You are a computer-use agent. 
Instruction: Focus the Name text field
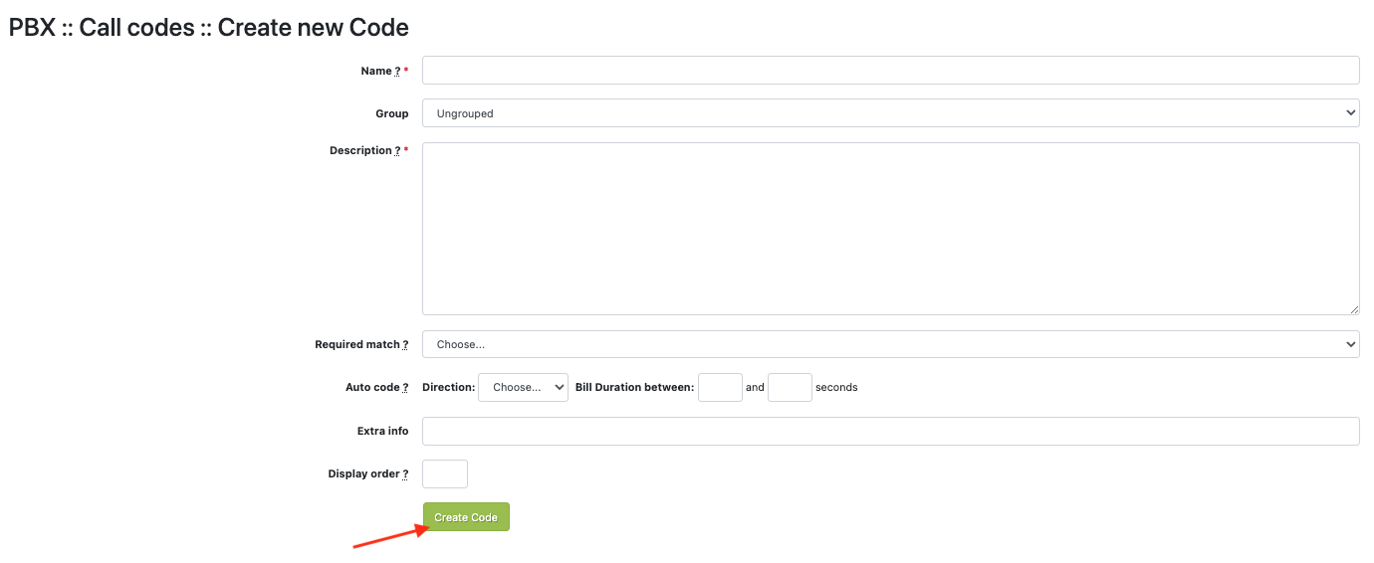coord(890,71)
